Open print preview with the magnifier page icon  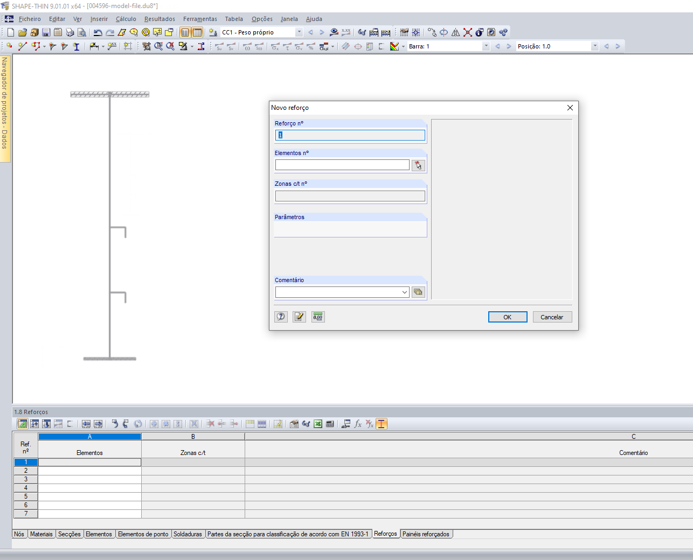pyautogui.click(x=82, y=32)
